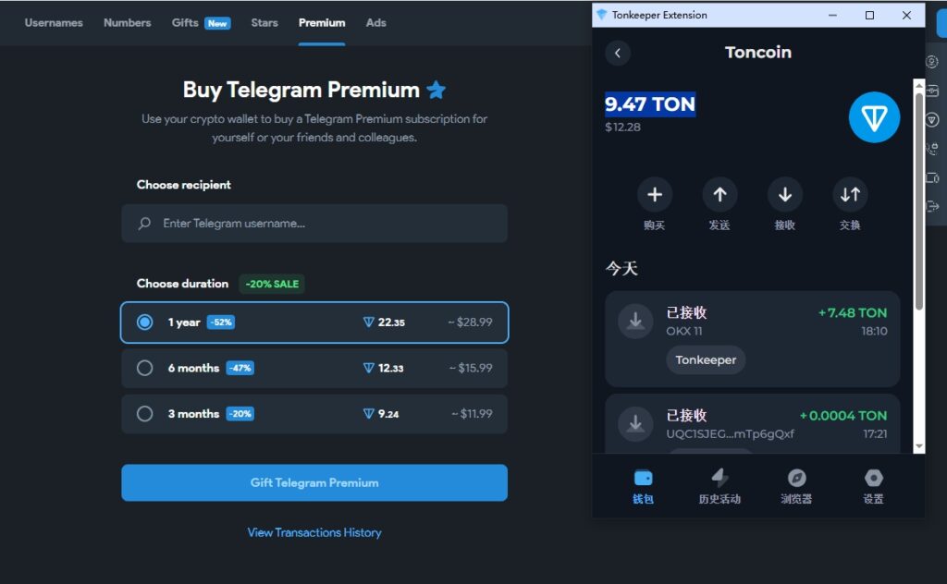Image resolution: width=947 pixels, height=584 pixels.
Task: Switch to the Gifts tab
Action: (201, 23)
